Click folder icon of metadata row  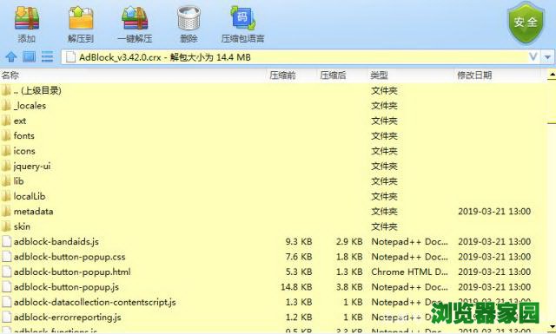pos(6,212)
